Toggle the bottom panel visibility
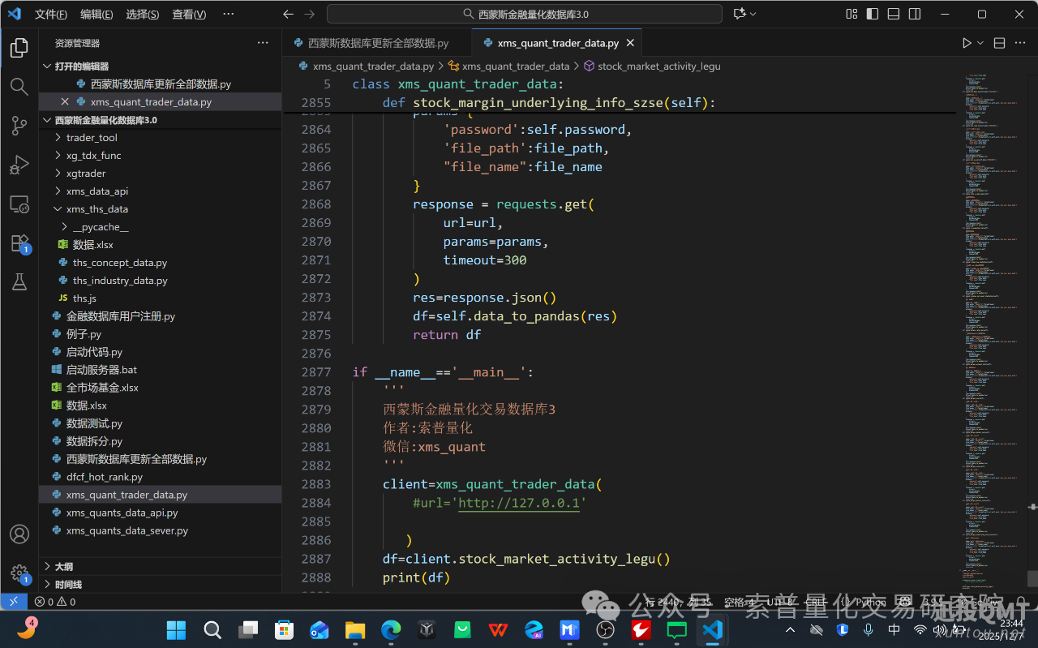Screen dimensions: 1038x648 coord(893,14)
